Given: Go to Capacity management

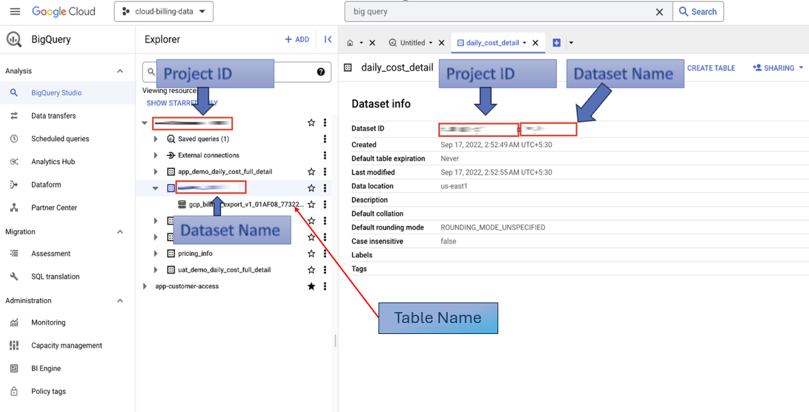Looking at the screenshot, I should [68, 346].
